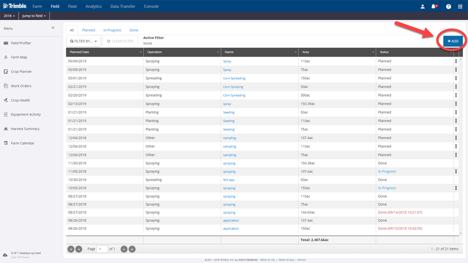Open the apps grid icon
Screen dimensions: 468x263
pyautogui.click(x=460, y=6)
